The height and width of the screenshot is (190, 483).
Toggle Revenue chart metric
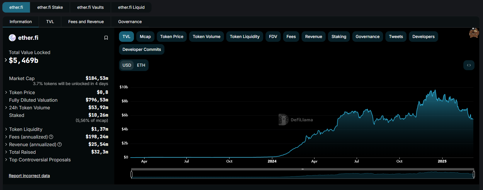(x=314, y=37)
